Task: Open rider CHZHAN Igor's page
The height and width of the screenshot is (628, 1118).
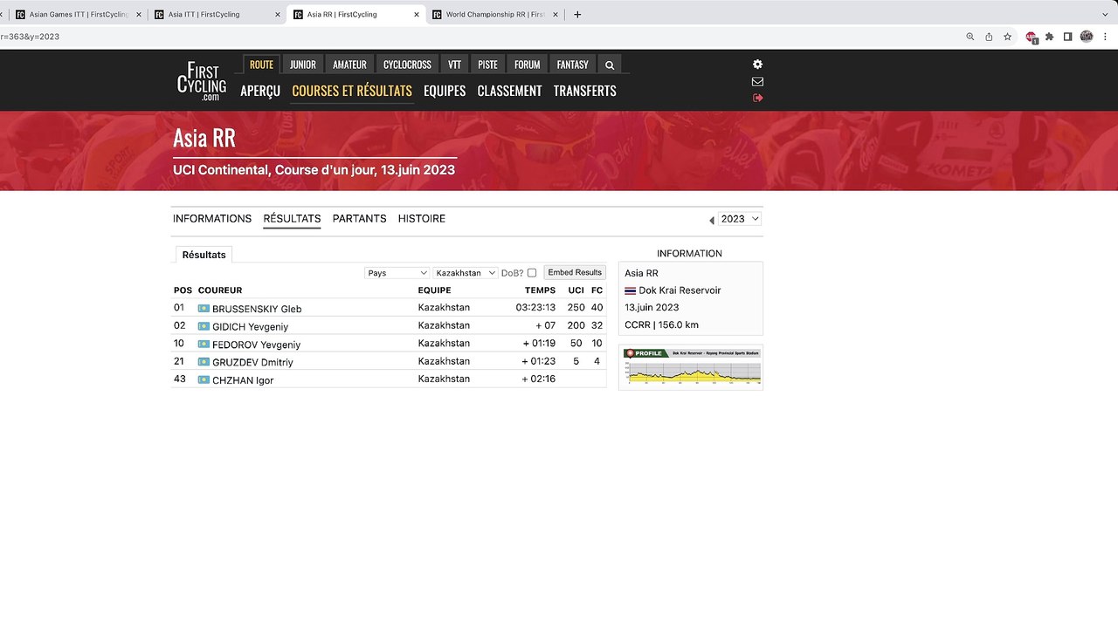Action: click(x=243, y=380)
